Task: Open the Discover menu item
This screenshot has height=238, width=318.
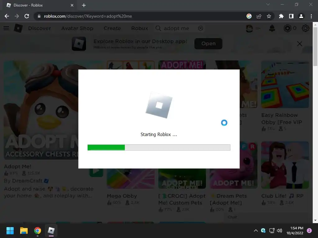Action: tap(39, 28)
